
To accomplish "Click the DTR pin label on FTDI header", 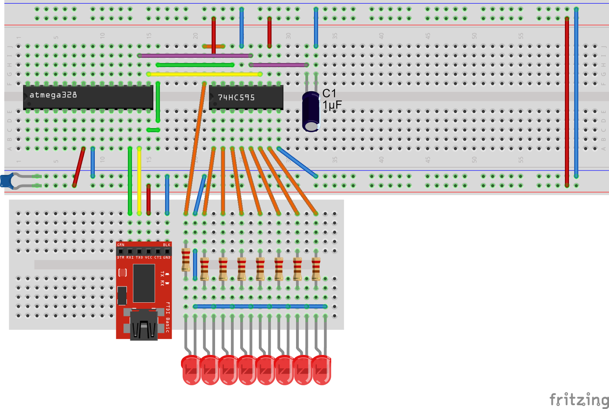I will point(121,257).
